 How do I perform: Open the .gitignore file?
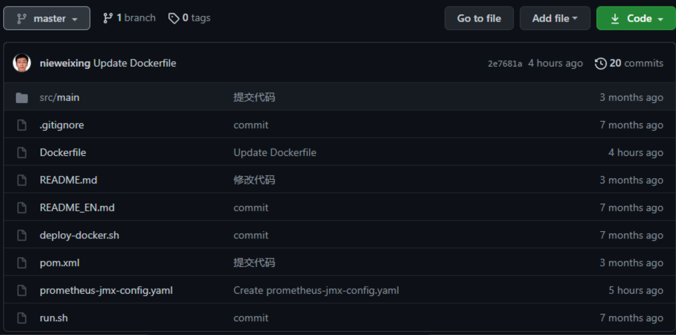click(x=62, y=125)
